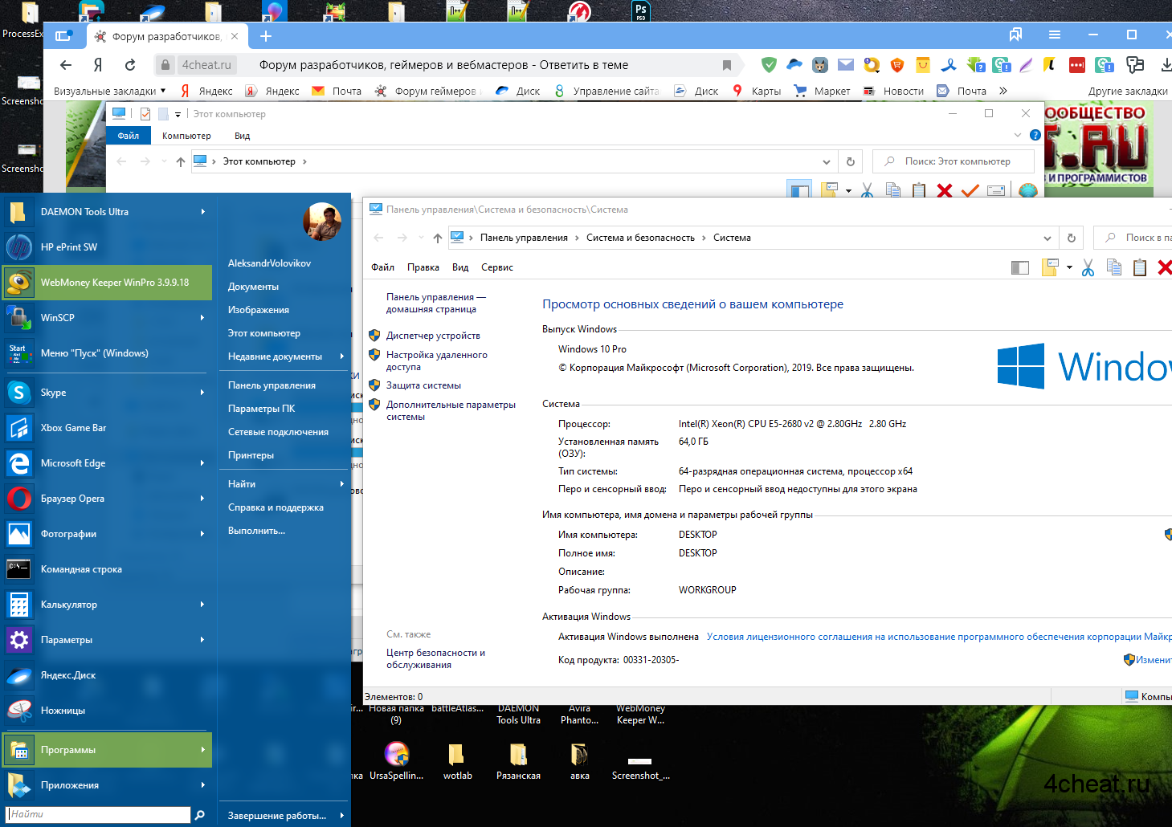Click the shell globe icon in Этот компьютер toolbar
Screen dimensions: 1172x827
[1028, 191]
